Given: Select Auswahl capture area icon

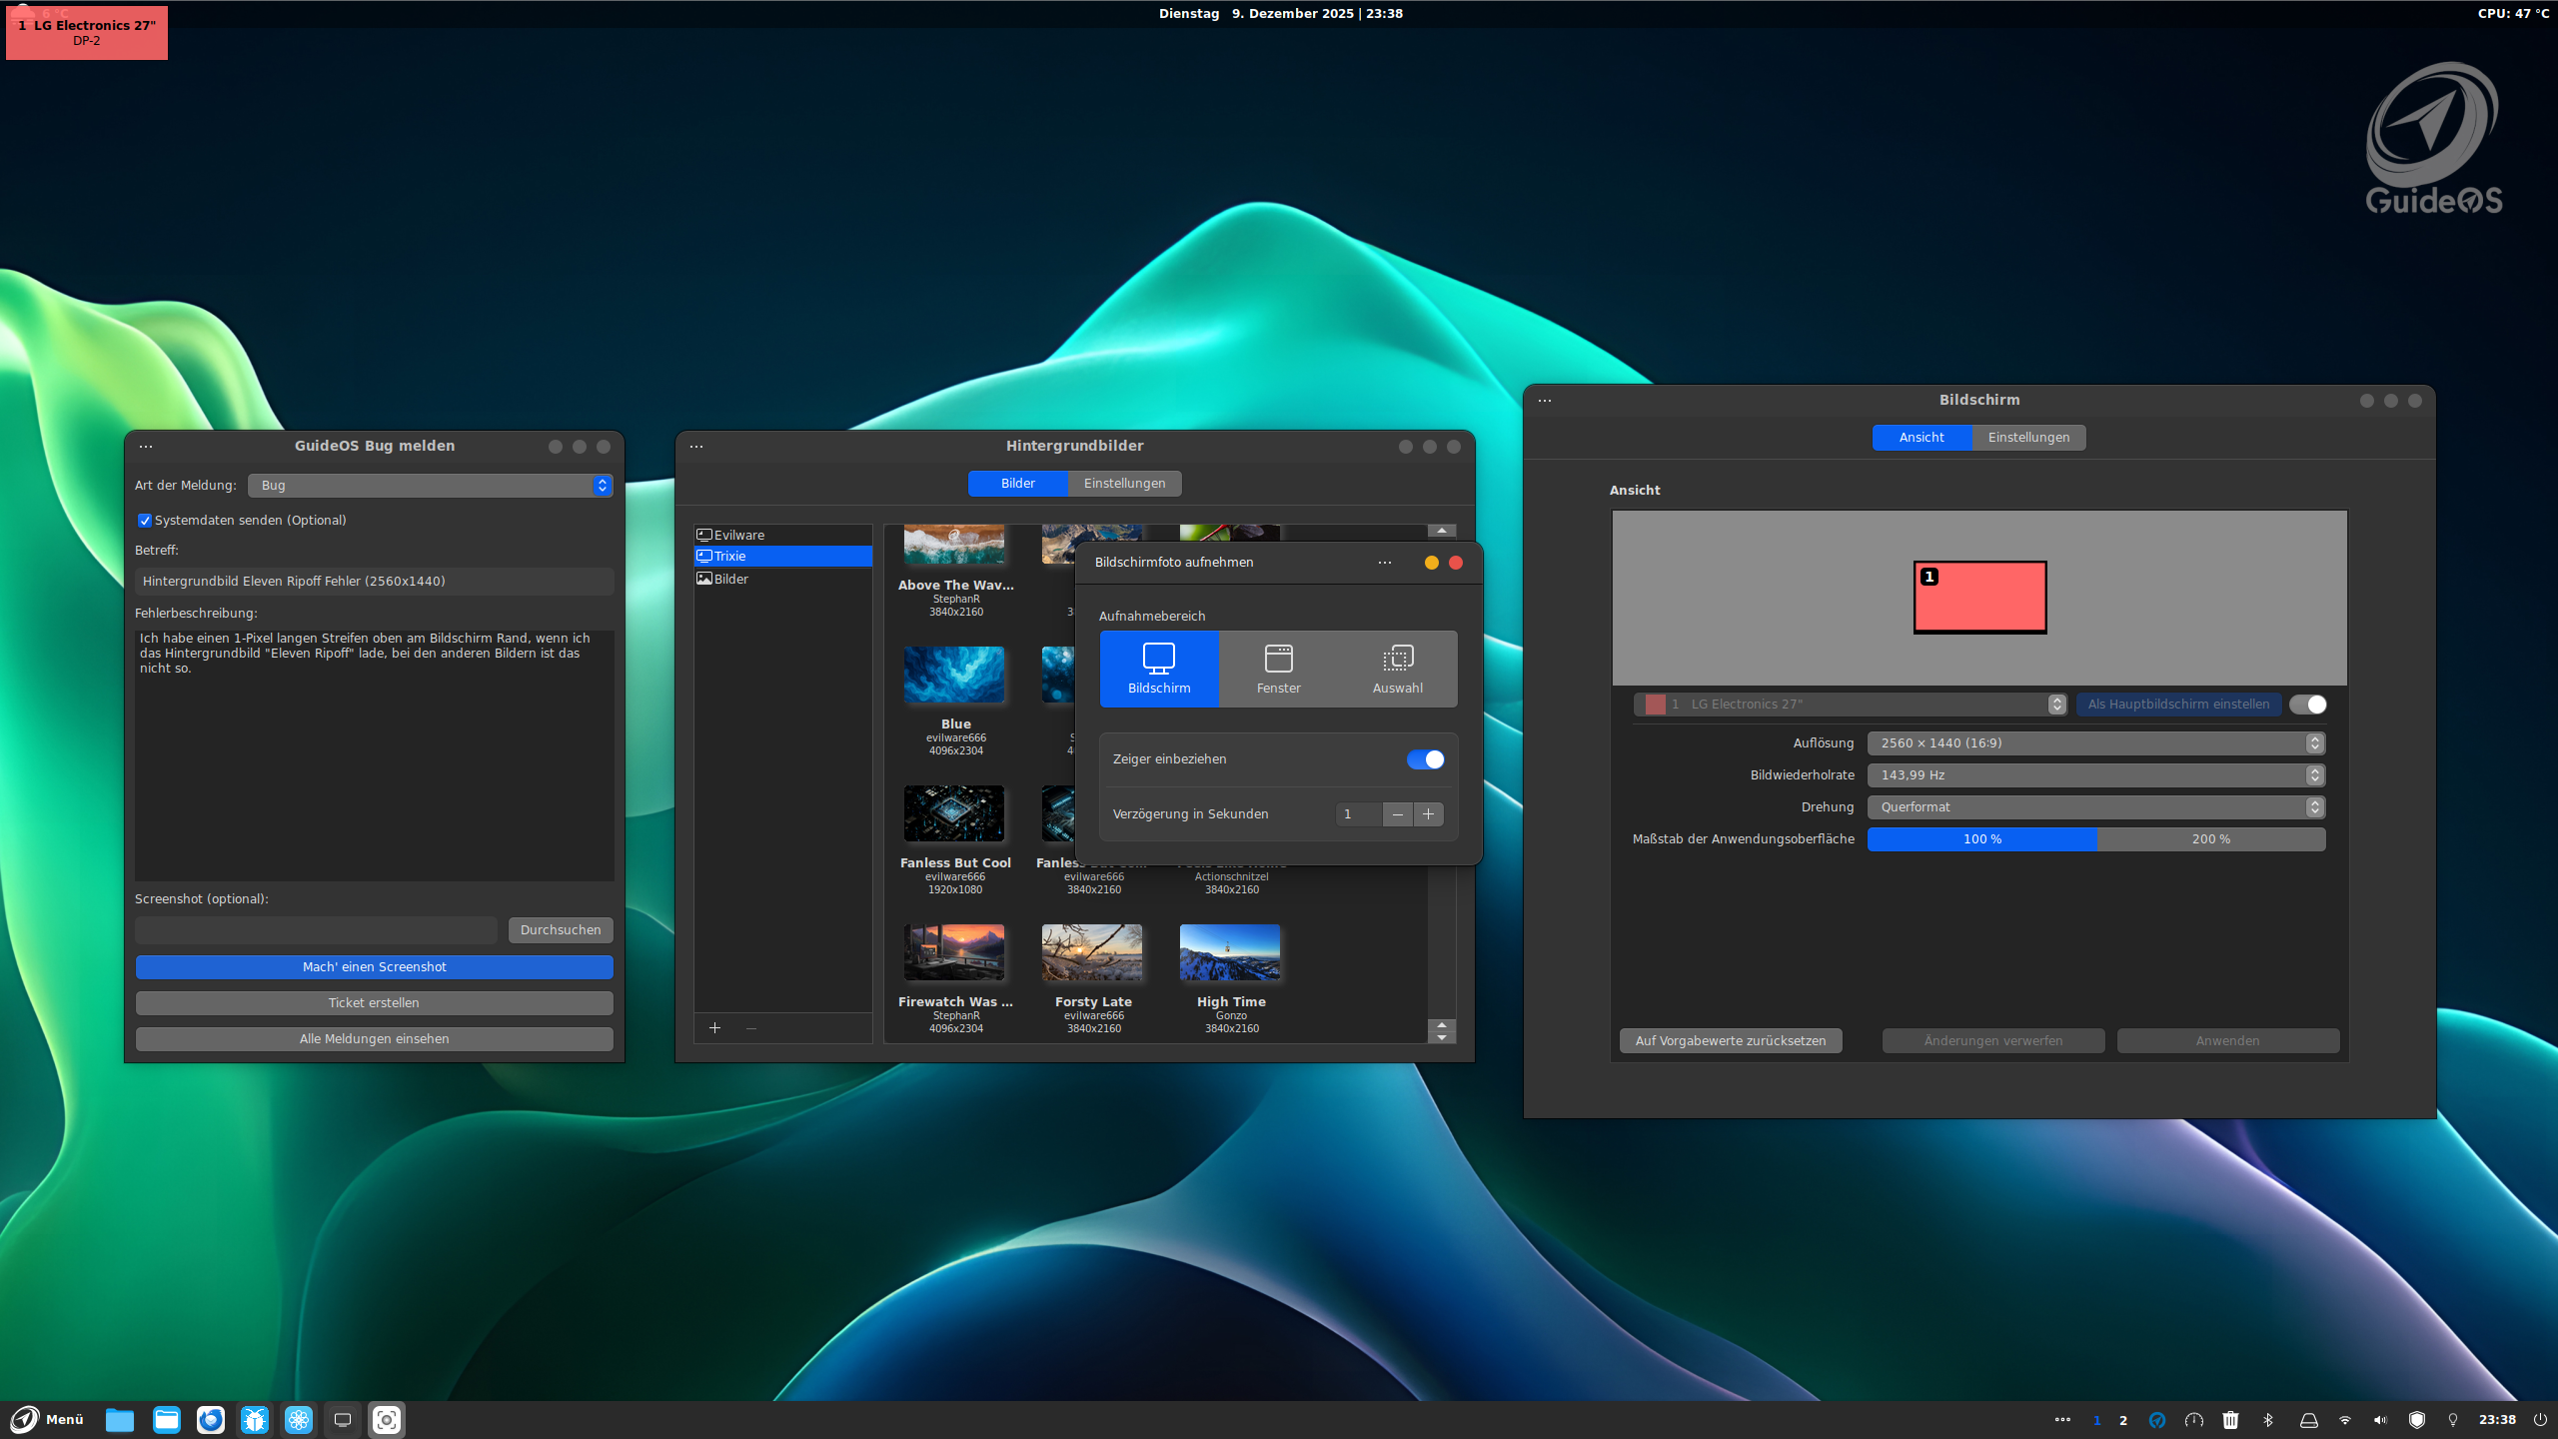Looking at the screenshot, I should pos(1397,659).
